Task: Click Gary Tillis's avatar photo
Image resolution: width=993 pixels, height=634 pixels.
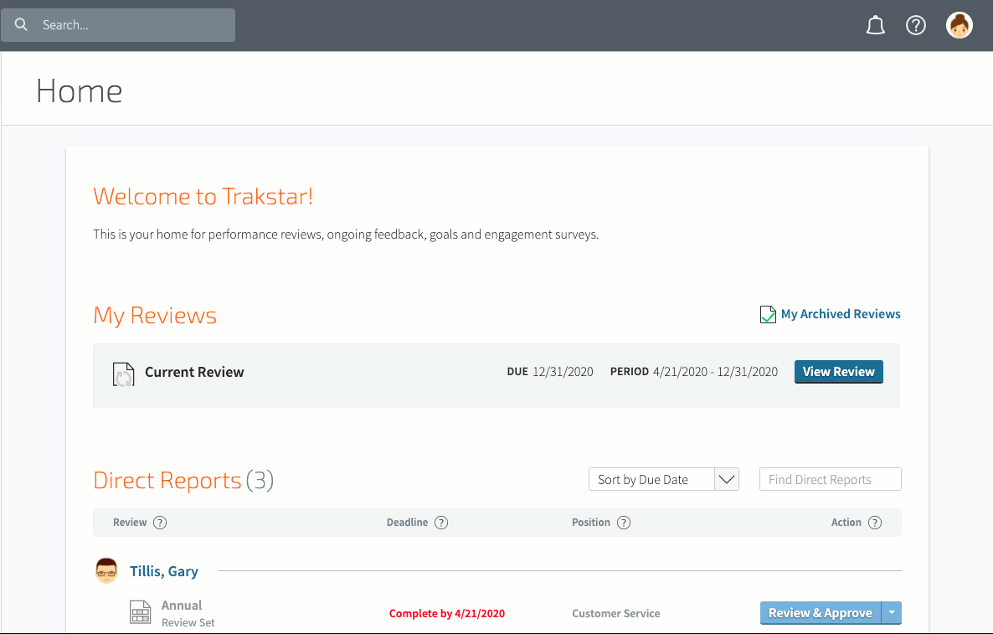Action: click(x=106, y=570)
